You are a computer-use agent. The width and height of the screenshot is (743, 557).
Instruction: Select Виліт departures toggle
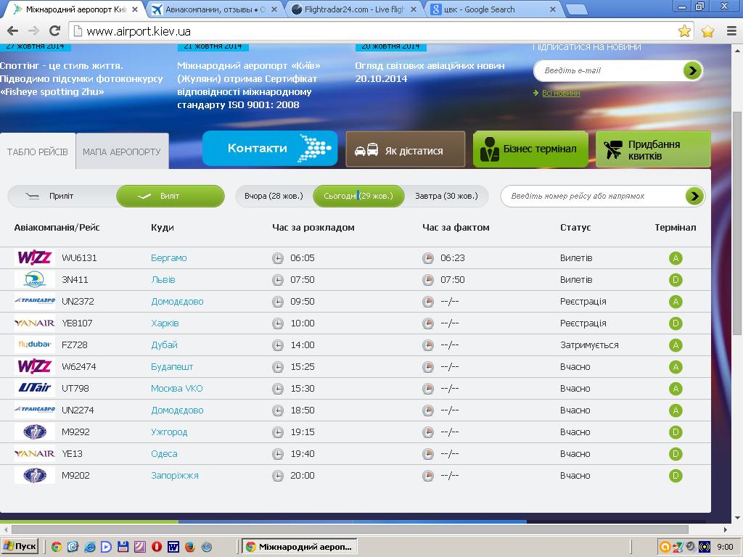170,196
